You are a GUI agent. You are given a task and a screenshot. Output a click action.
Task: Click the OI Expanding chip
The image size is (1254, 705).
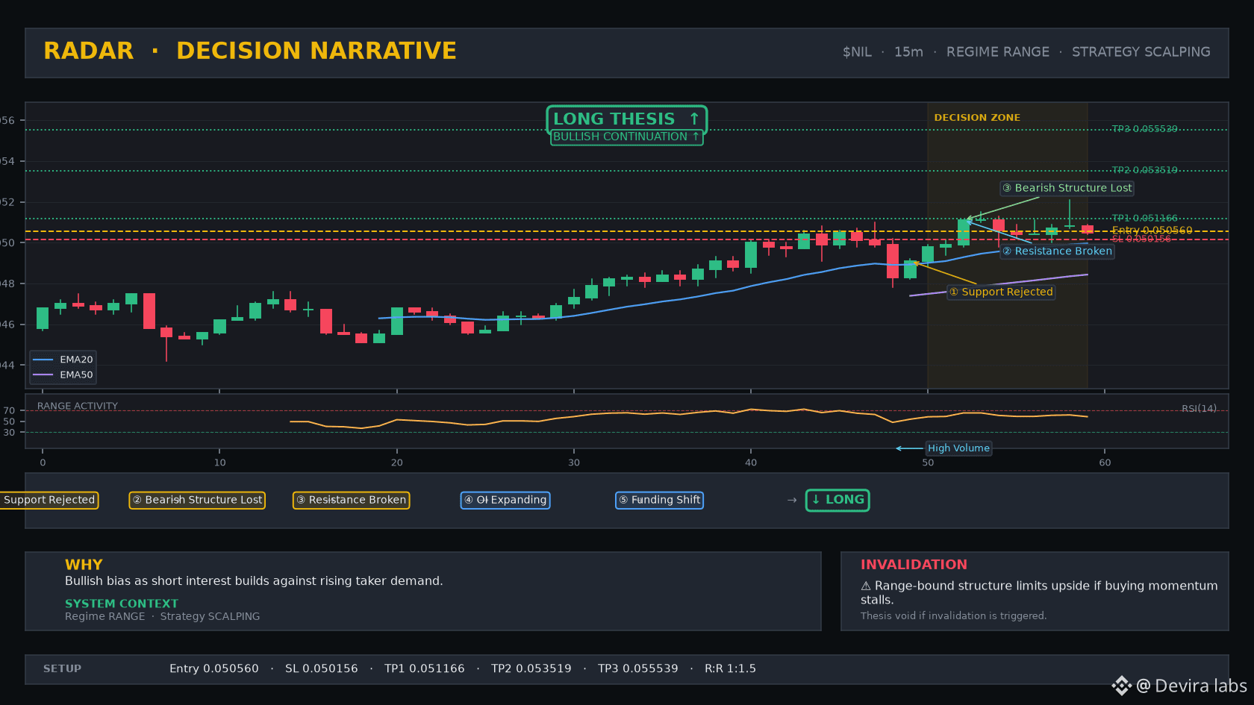click(x=505, y=500)
